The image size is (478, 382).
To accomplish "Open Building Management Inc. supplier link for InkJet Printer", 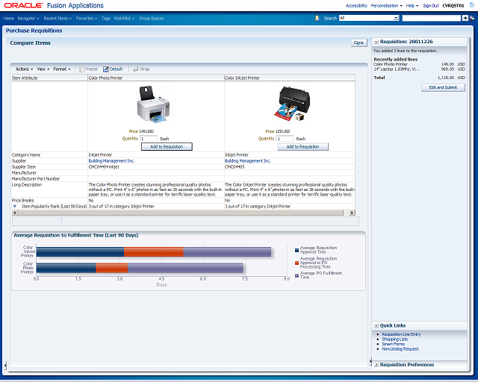I will (x=247, y=161).
